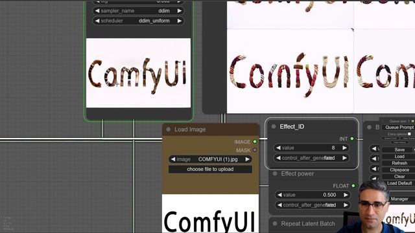Decrease Effect power value with left arrow
This screenshot has height=233, width=415.
(x=279, y=195)
